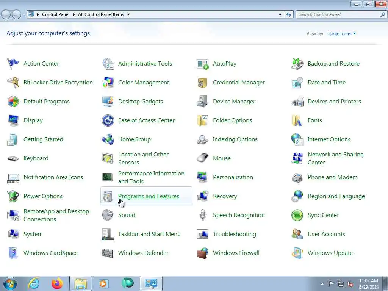This screenshot has height=291, width=388.
Task: Launch Internet Explorer from the taskbar
Action: pyautogui.click(x=34, y=283)
